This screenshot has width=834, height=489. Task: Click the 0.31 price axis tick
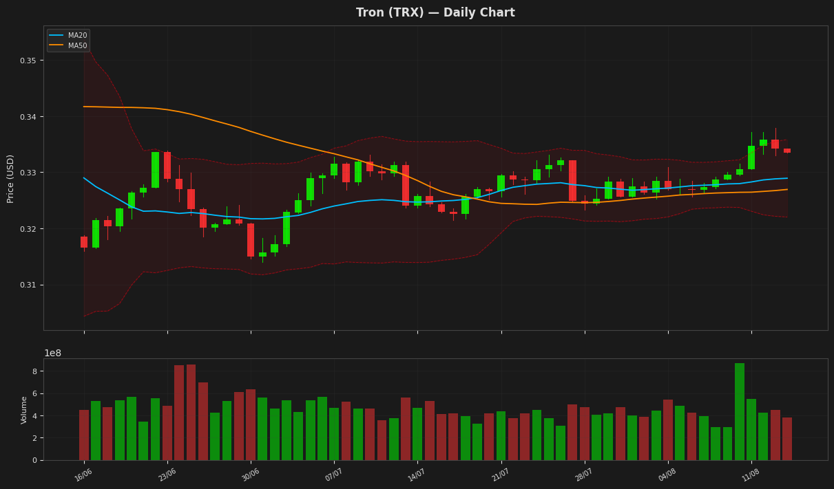pos(28,285)
